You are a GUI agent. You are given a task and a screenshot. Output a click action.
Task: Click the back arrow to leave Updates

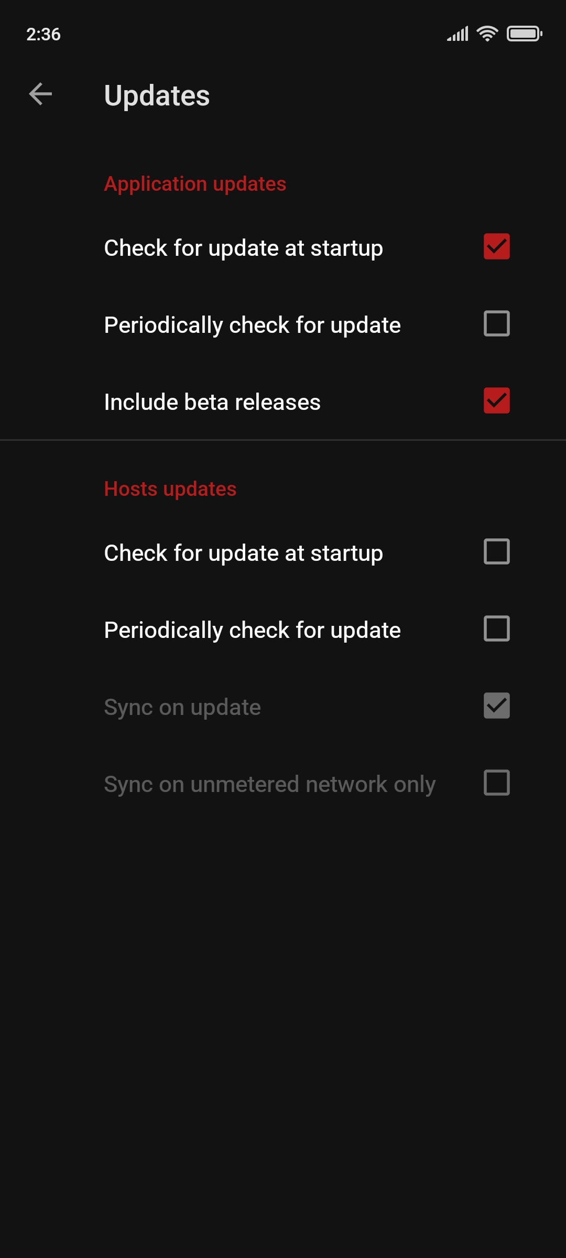click(x=40, y=94)
